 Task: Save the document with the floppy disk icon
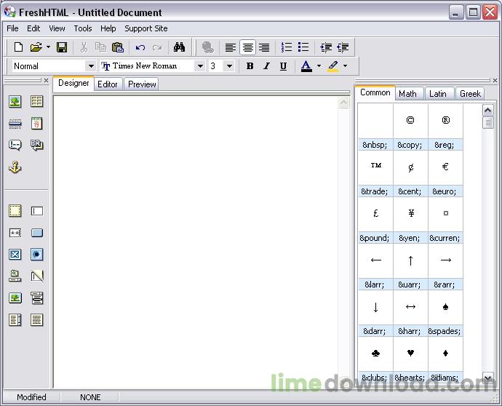[61, 47]
